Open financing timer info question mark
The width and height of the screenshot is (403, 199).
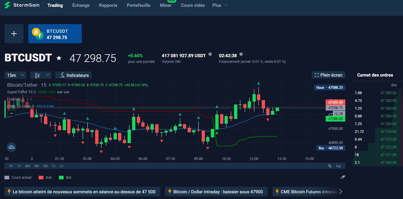tap(241, 54)
